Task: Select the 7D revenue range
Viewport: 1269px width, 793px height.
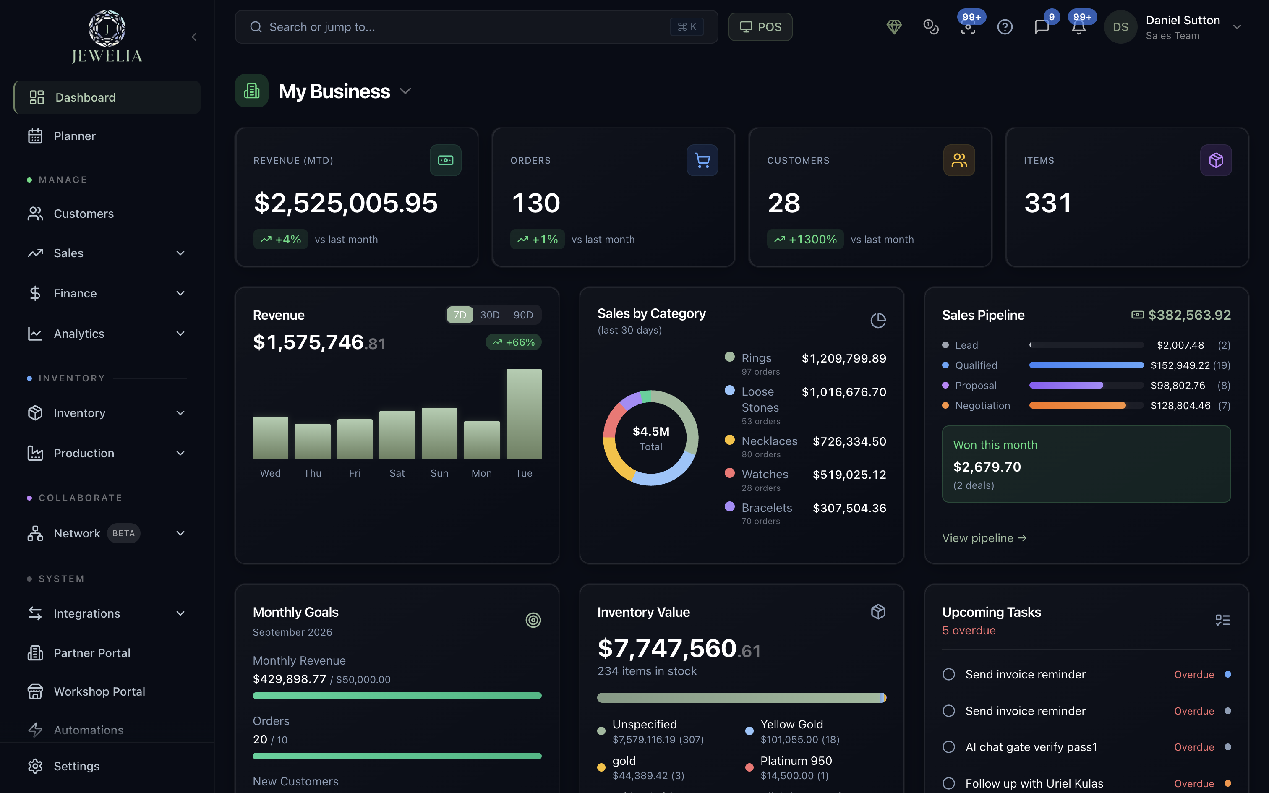Action: [460, 315]
